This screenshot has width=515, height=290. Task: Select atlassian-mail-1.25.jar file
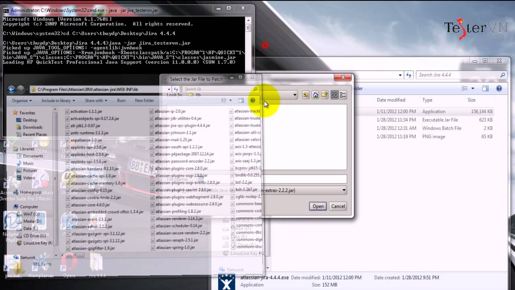click(x=173, y=140)
